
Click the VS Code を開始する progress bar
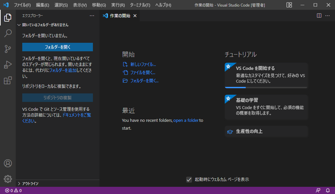[266, 88]
